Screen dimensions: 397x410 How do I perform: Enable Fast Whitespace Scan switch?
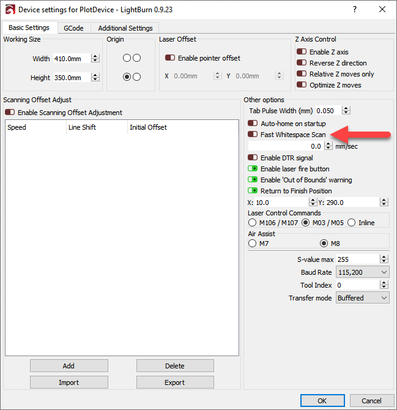tap(253, 134)
